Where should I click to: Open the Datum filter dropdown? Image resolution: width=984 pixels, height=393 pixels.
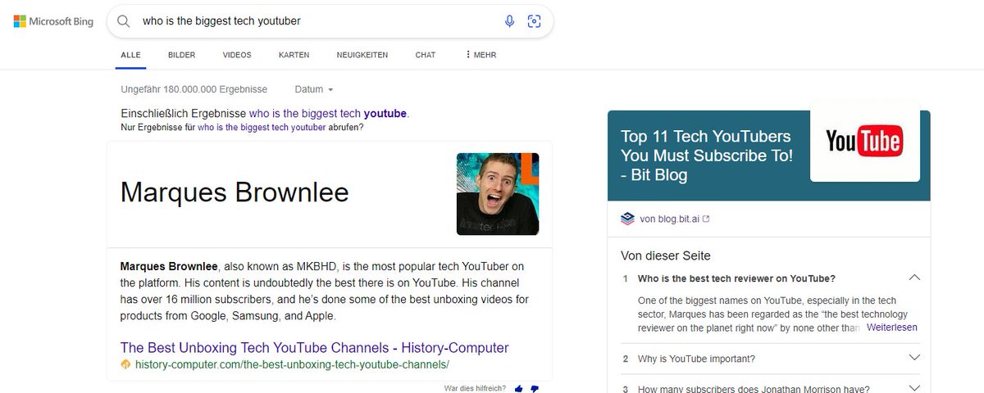[314, 89]
